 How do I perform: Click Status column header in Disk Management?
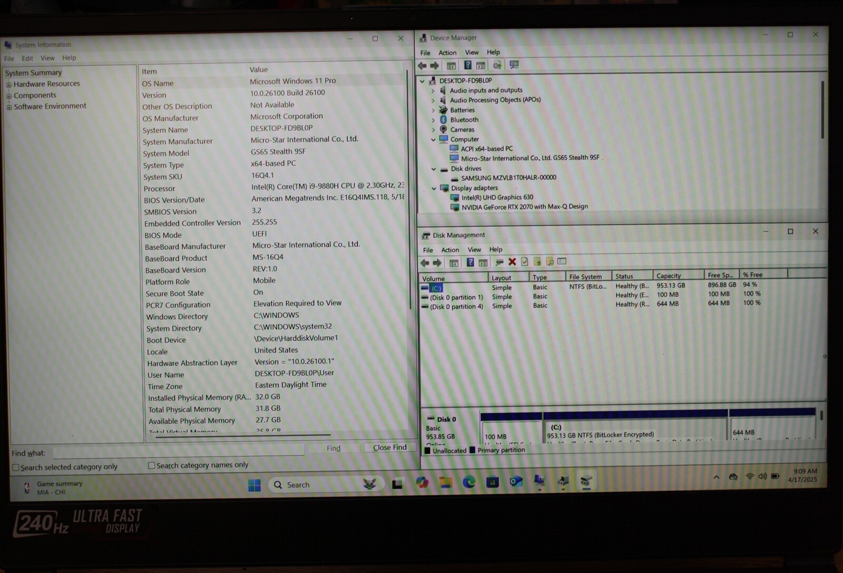tap(632, 276)
